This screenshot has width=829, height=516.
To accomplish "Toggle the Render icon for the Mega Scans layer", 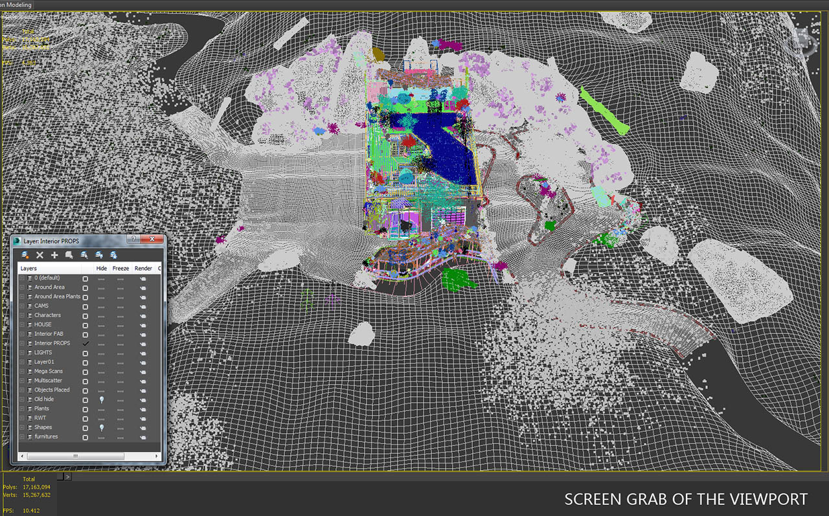I will pyautogui.click(x=142, y=372).
